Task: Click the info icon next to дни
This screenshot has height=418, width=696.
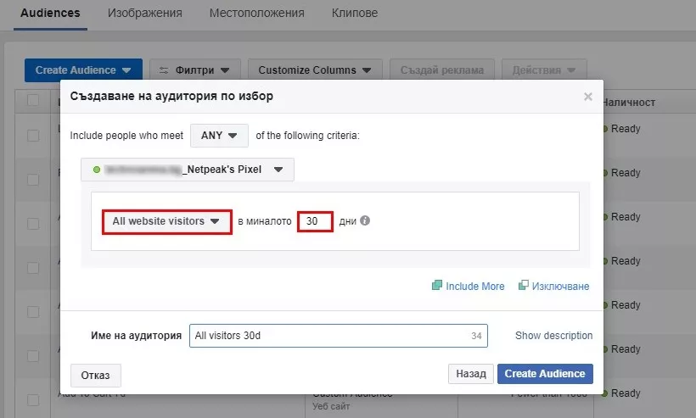Action: [365, 220]
